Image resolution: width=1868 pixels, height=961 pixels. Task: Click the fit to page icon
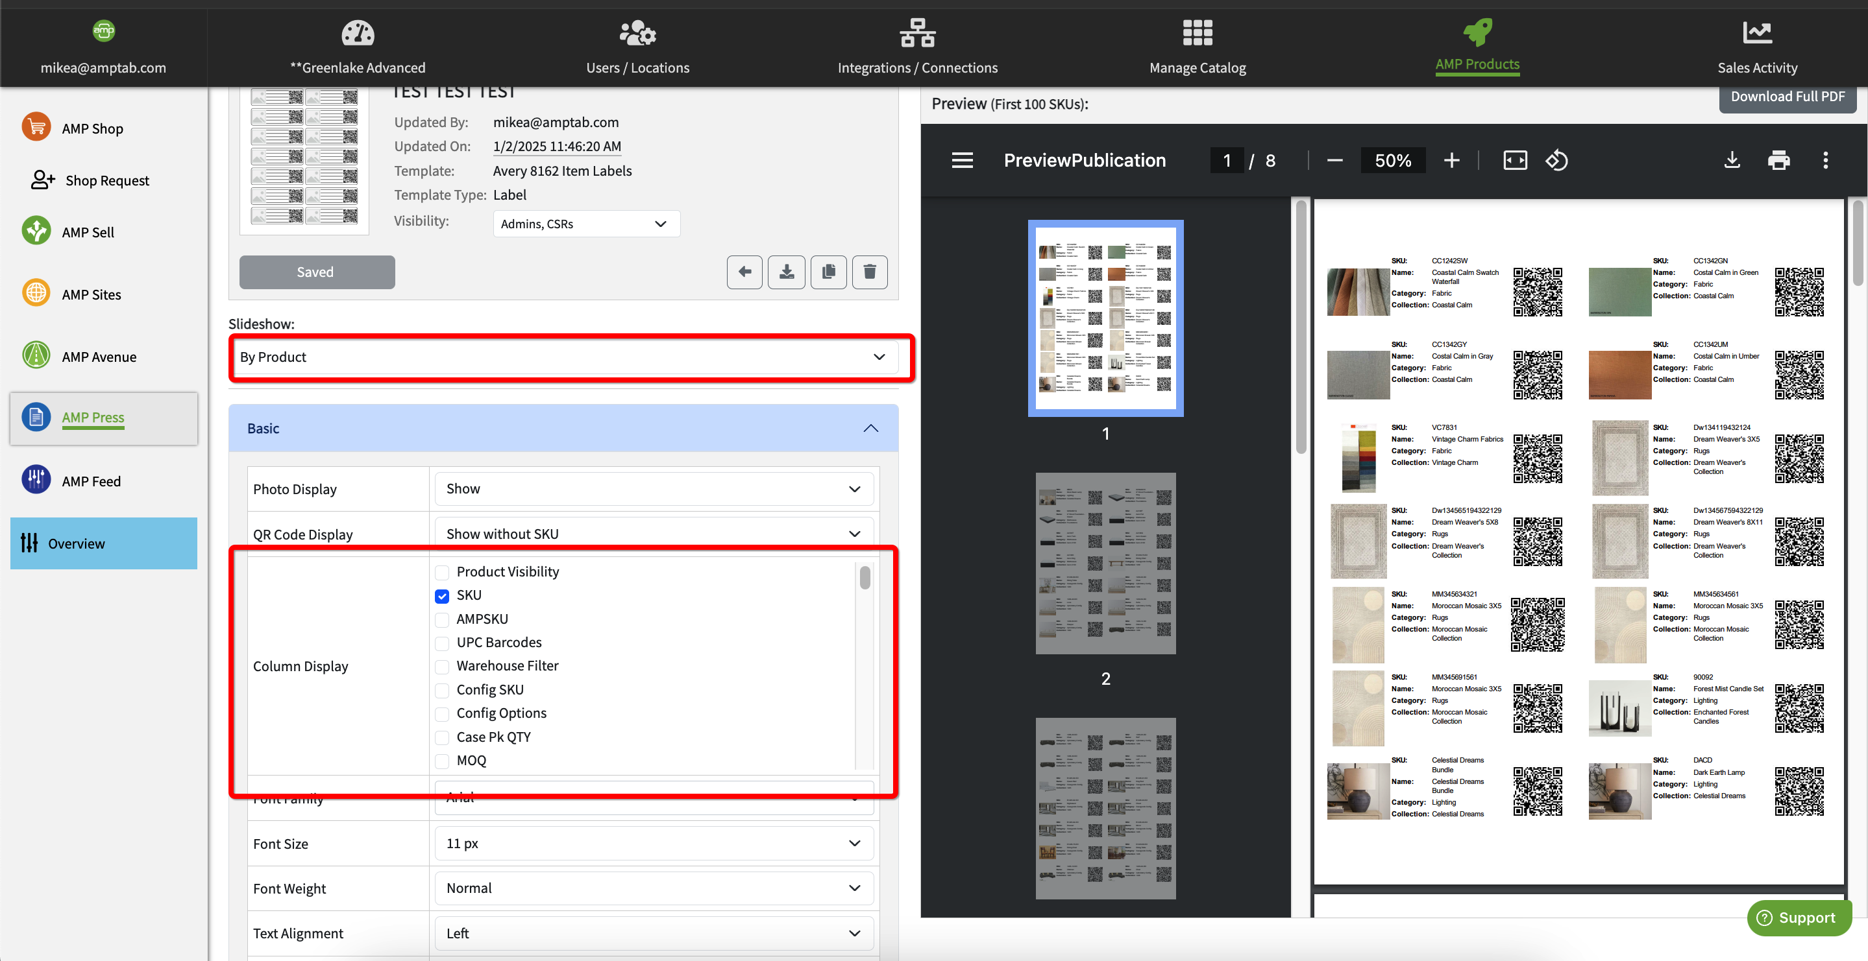[1515, 160]
